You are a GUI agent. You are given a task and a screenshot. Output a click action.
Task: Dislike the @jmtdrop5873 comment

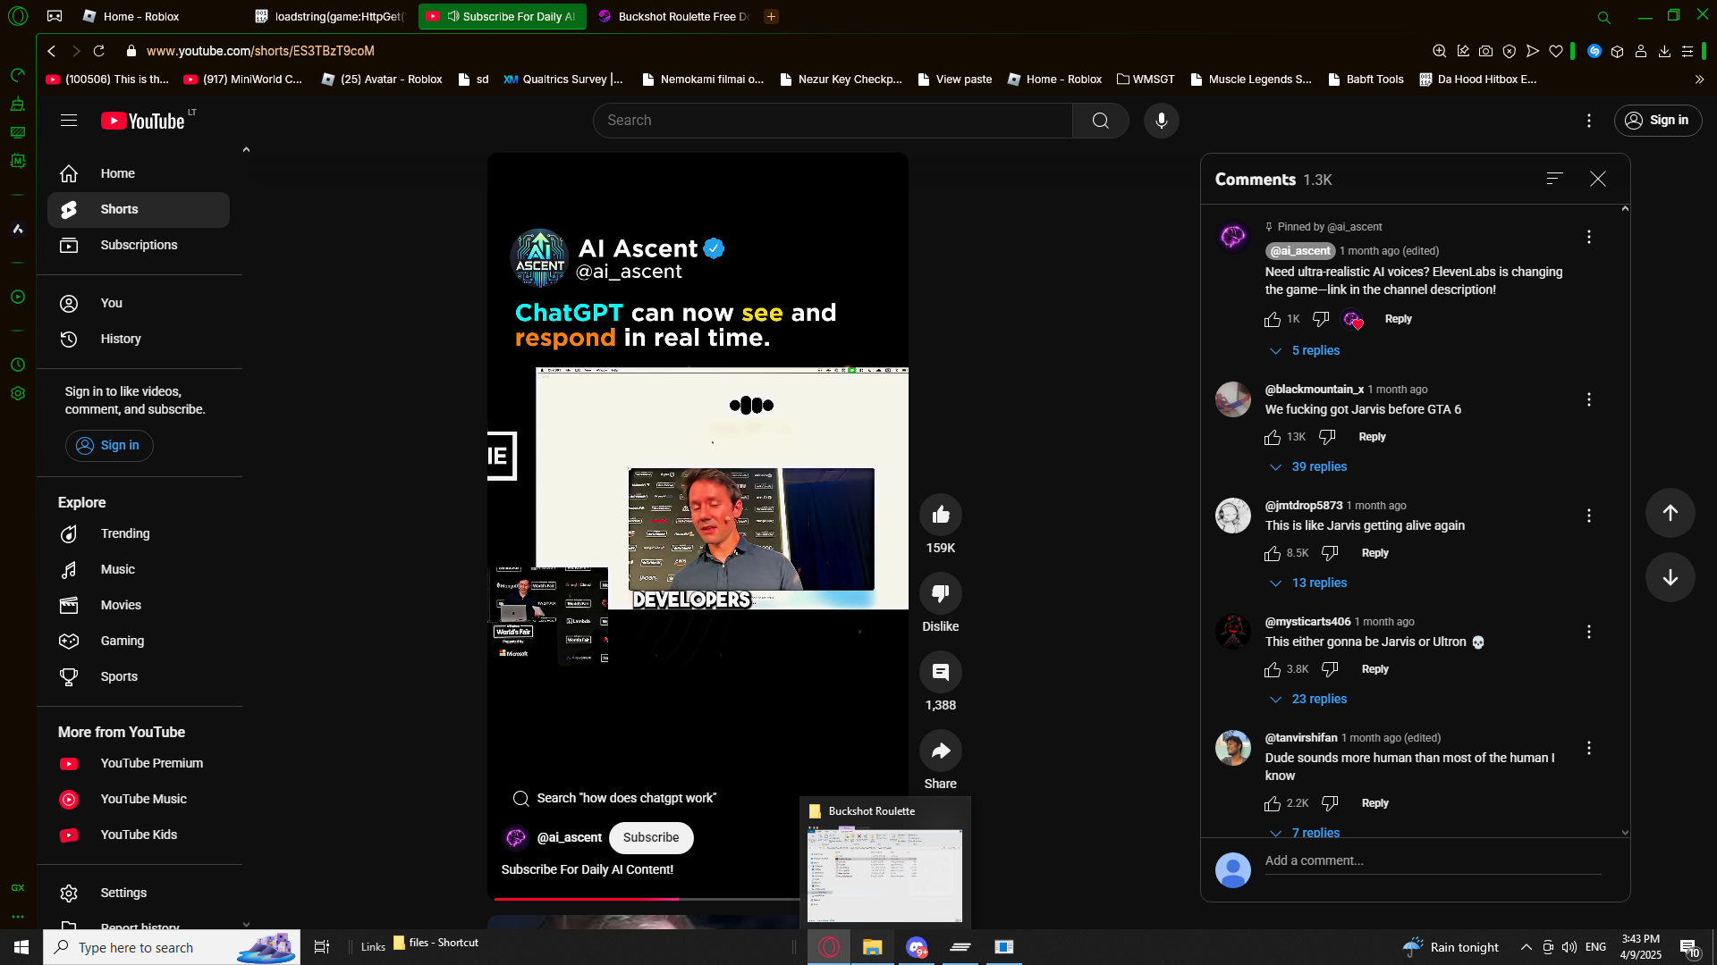point(1330,553)
